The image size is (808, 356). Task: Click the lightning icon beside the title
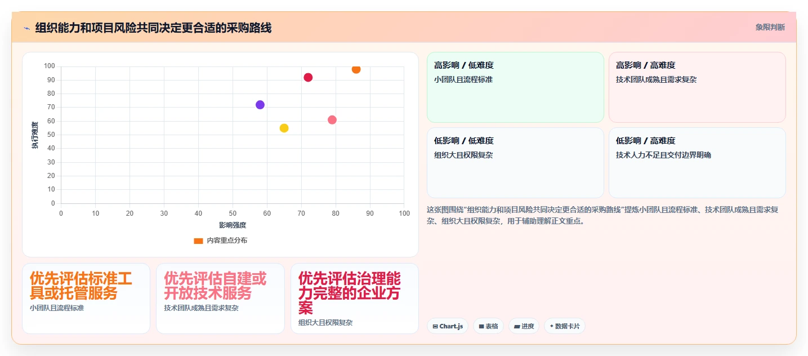26,28
